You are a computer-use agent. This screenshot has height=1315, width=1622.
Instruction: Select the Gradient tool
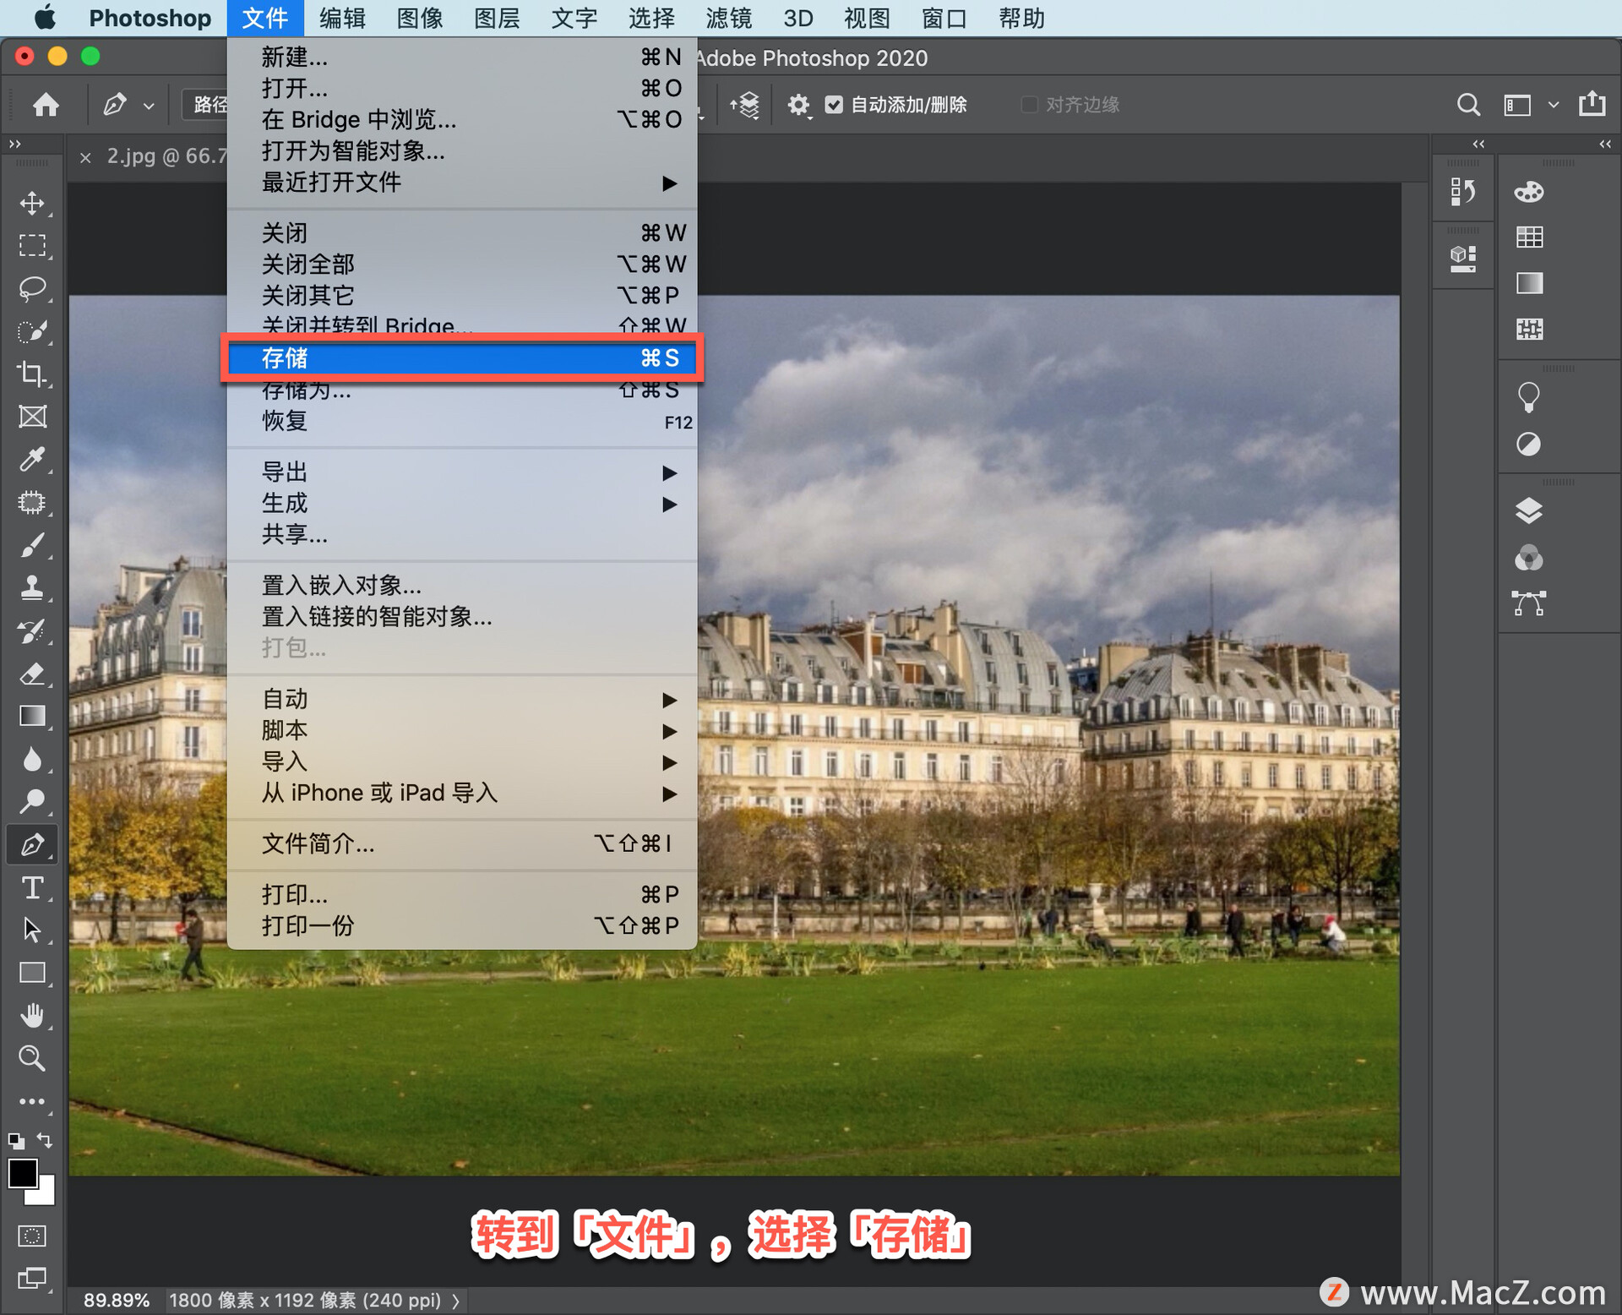[x=32, y=716]
